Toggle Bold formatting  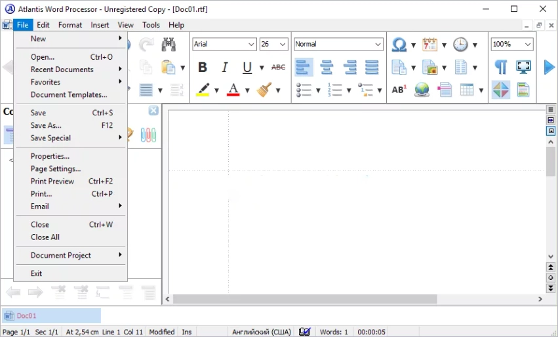[203, 68]
